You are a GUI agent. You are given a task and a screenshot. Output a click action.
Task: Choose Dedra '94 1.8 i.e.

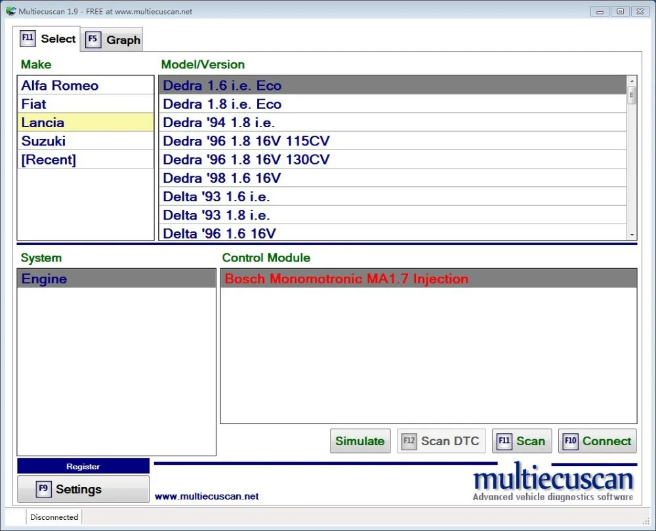coord(392,122)
